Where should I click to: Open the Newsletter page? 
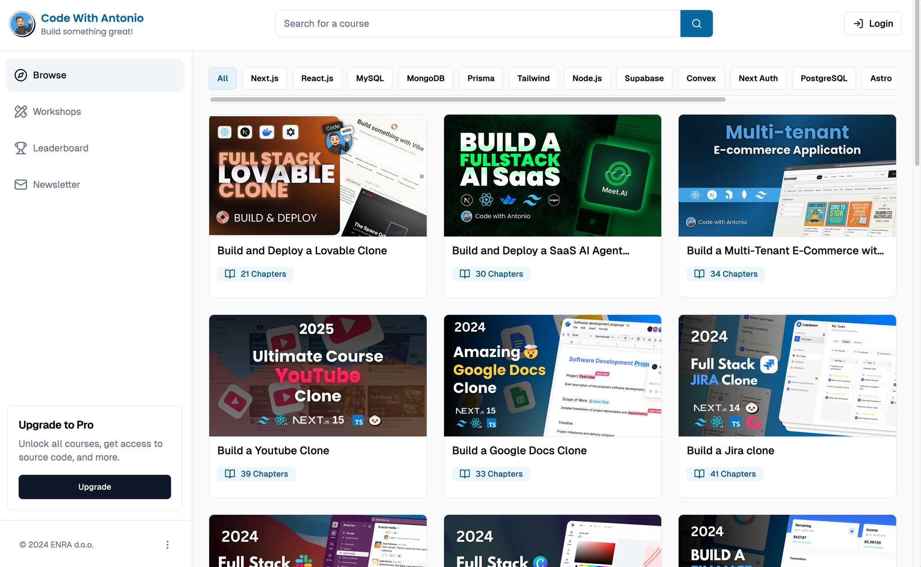coord(95,184)
